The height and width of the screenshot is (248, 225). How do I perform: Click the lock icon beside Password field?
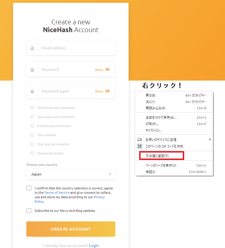(x=32, y=70)
